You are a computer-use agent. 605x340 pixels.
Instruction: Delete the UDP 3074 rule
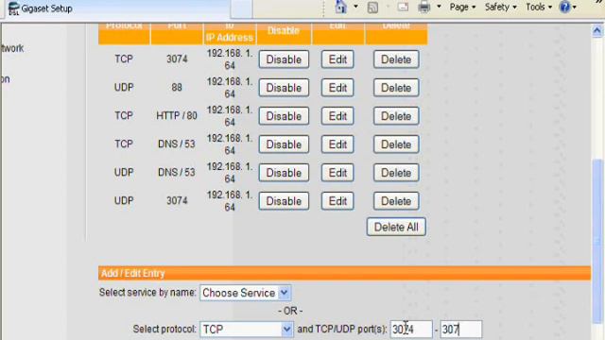(x=396, y=201)
